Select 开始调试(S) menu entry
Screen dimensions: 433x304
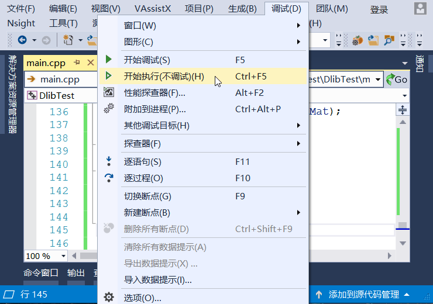(x=202, y=60)
